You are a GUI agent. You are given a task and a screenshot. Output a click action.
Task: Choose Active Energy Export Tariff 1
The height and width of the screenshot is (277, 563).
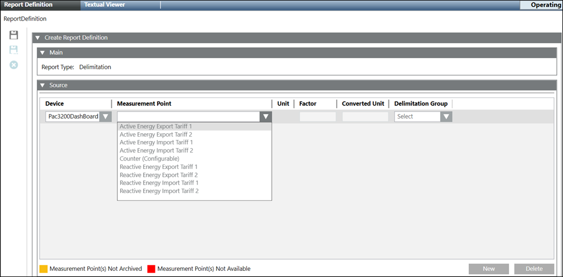[155, 126]
